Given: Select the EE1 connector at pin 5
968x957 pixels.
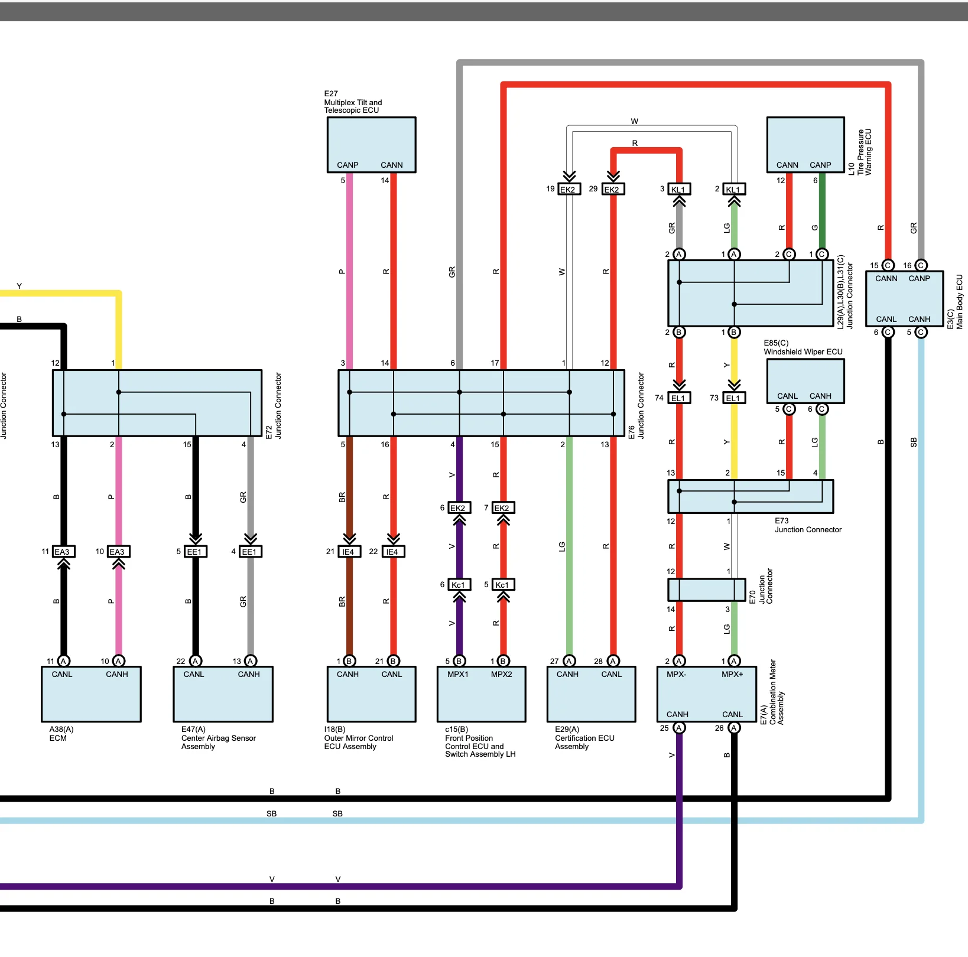Looking at the screenshot, I should [x=194, y=552].
